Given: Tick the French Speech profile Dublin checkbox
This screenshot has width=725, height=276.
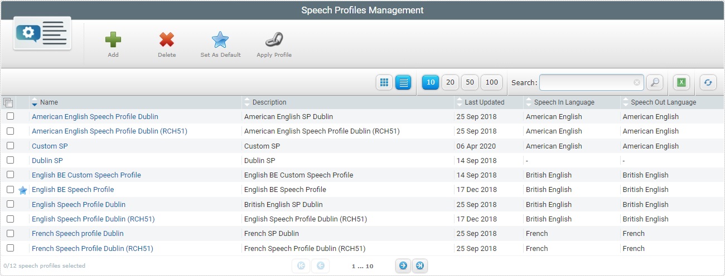Looking at the screenshot, I should click(10, 233).
